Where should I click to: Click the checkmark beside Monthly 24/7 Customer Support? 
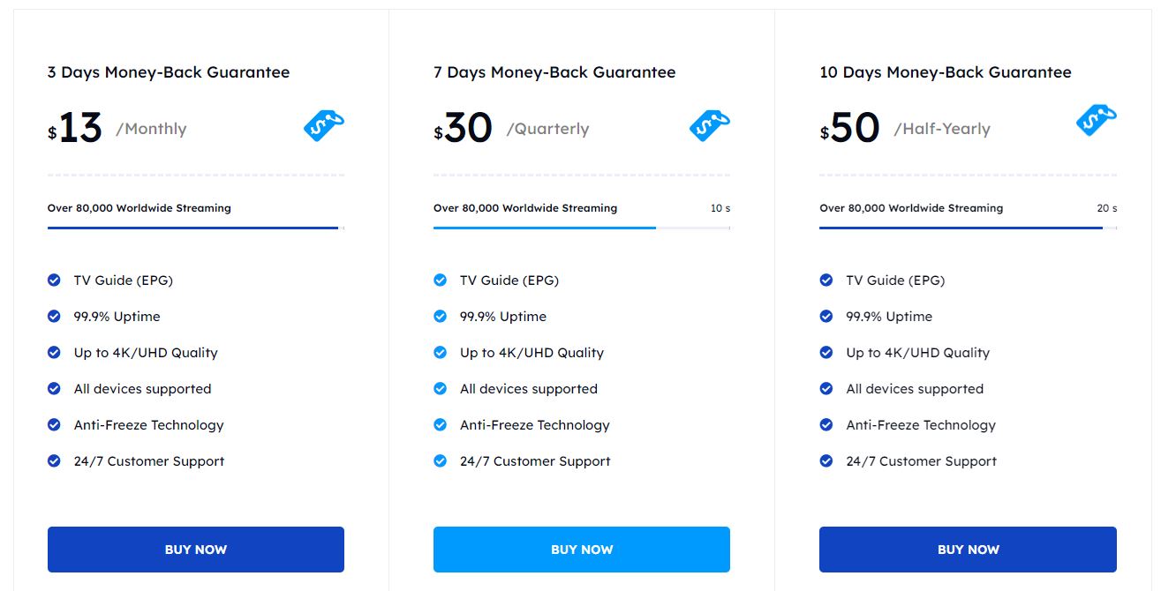53,460
